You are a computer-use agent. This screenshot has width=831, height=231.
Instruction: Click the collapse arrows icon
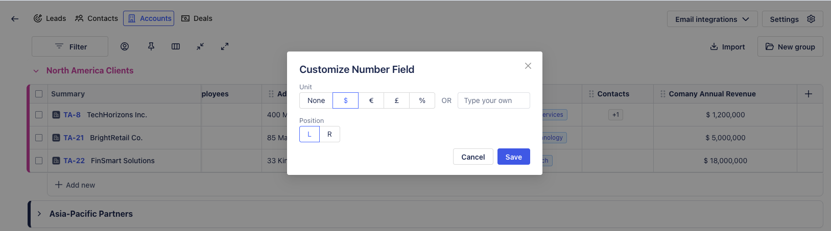(x=200, y=46)
